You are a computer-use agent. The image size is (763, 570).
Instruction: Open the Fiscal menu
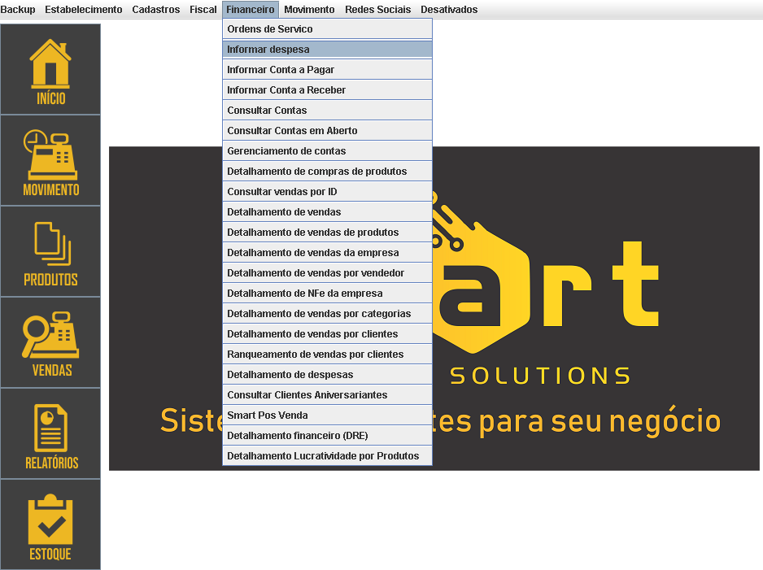[x=203, y=10]
